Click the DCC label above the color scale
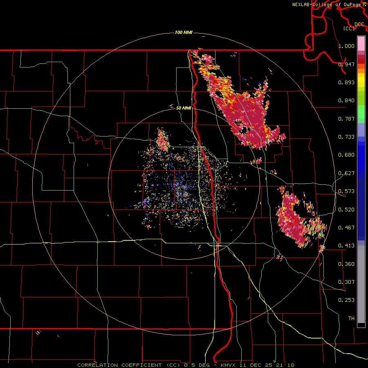Viewport: 368px width, 368px height. tap(359, 25)
